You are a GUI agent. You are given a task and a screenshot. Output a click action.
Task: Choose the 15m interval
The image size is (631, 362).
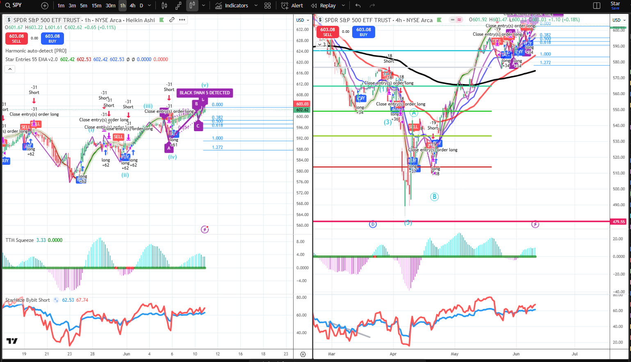tap(96, 6)
